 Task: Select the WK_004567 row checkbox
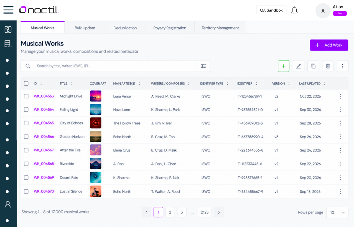point(26,150)
